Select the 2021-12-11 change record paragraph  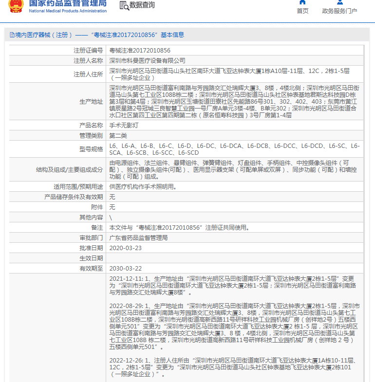click(233, 286)
